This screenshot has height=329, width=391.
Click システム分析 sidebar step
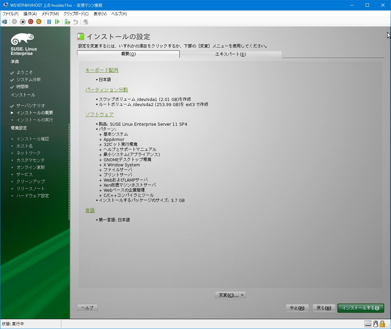pos(28,79)
